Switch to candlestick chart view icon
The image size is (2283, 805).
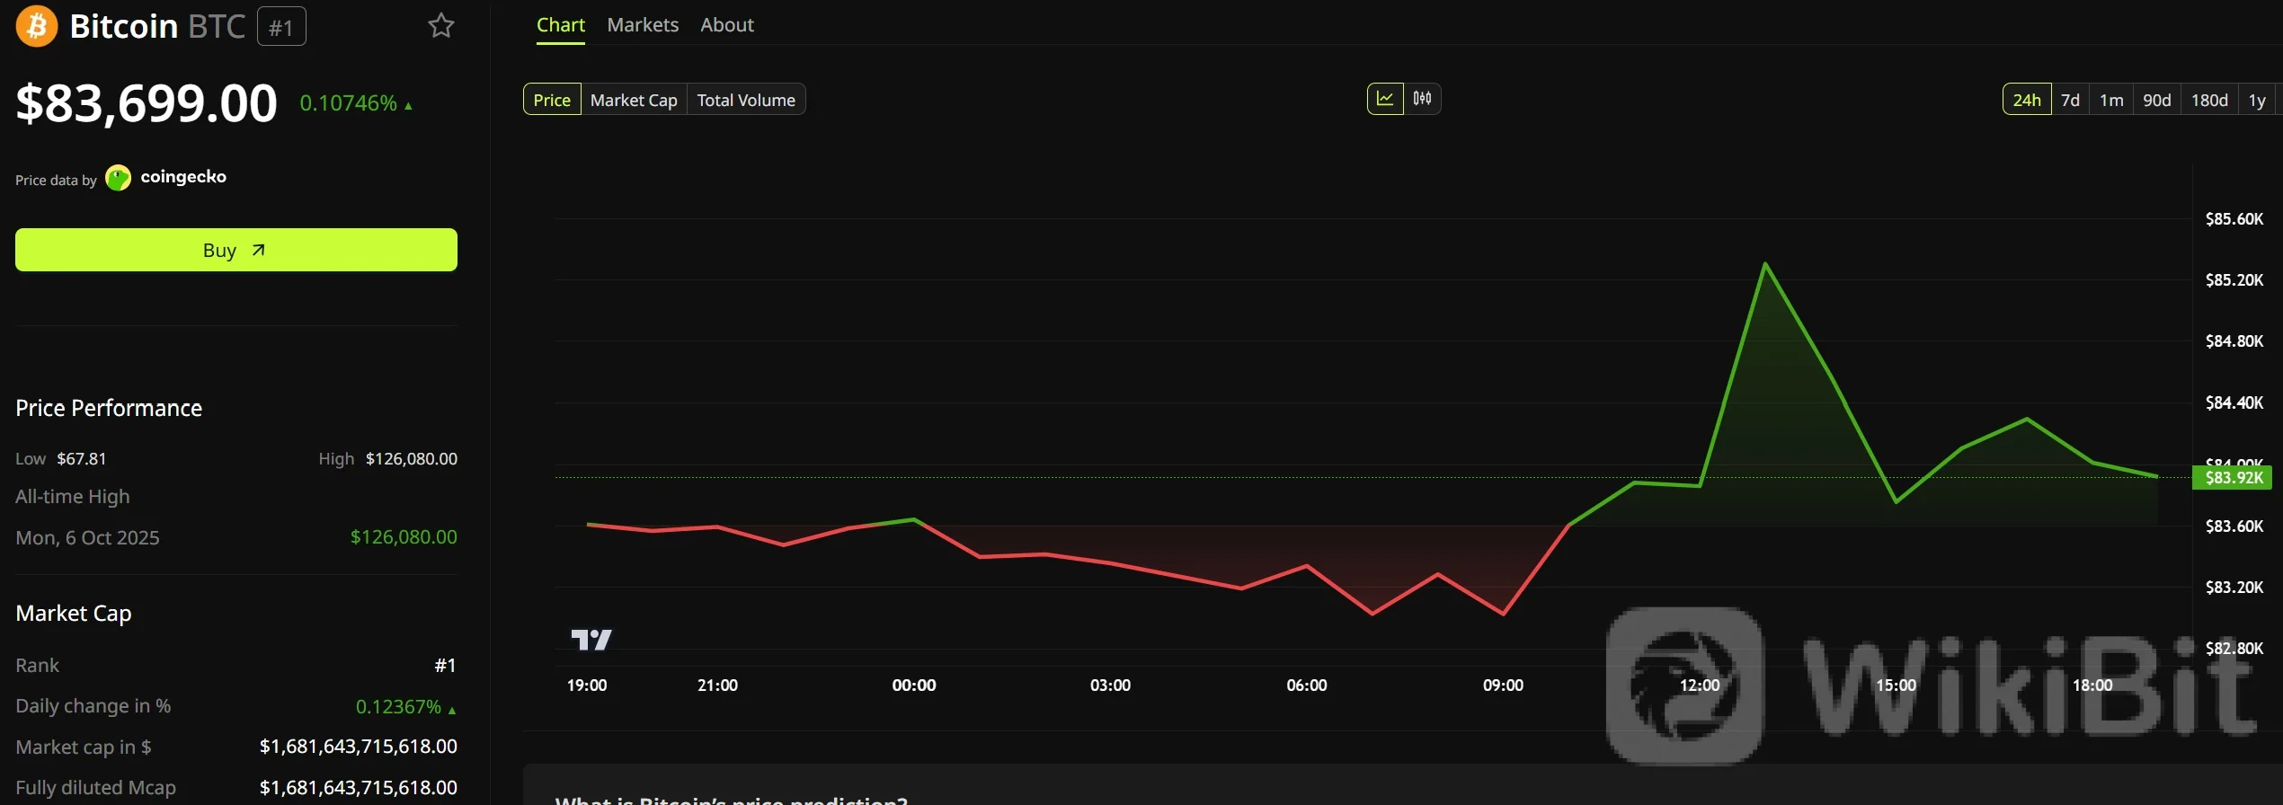tap(1422, 99)
